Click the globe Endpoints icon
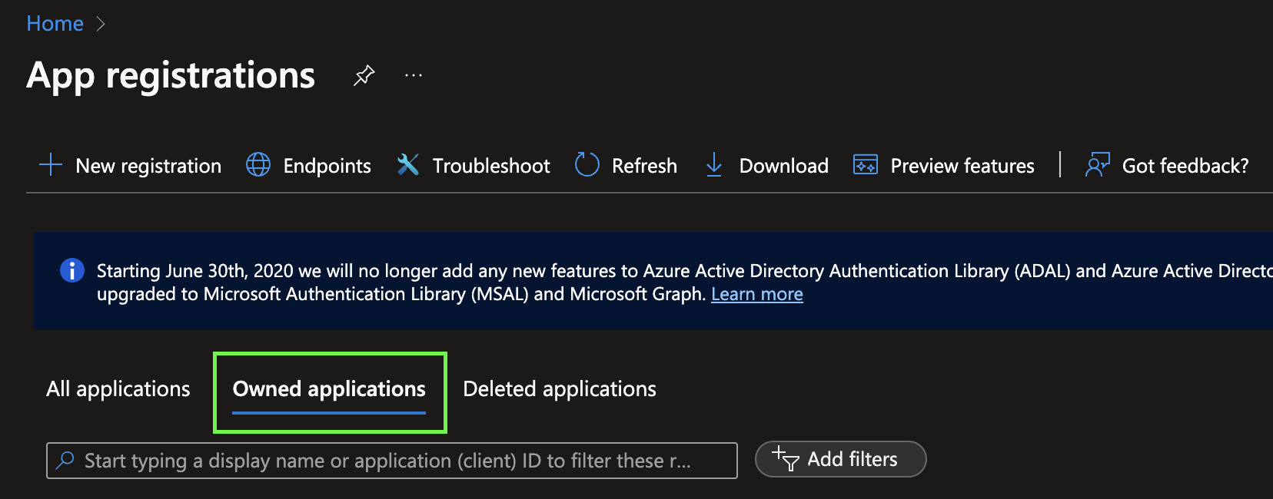 tap(258, 165)
